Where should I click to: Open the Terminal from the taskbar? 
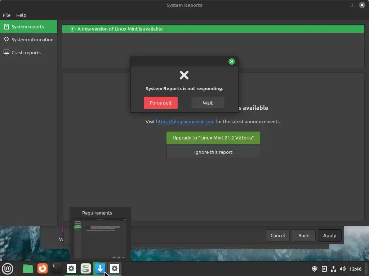coord(57,268)
